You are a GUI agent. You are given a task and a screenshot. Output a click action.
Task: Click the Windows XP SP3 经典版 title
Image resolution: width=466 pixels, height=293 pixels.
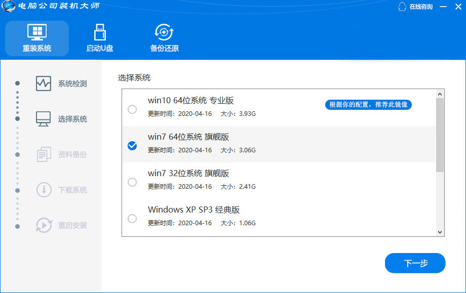coord(194,210)
